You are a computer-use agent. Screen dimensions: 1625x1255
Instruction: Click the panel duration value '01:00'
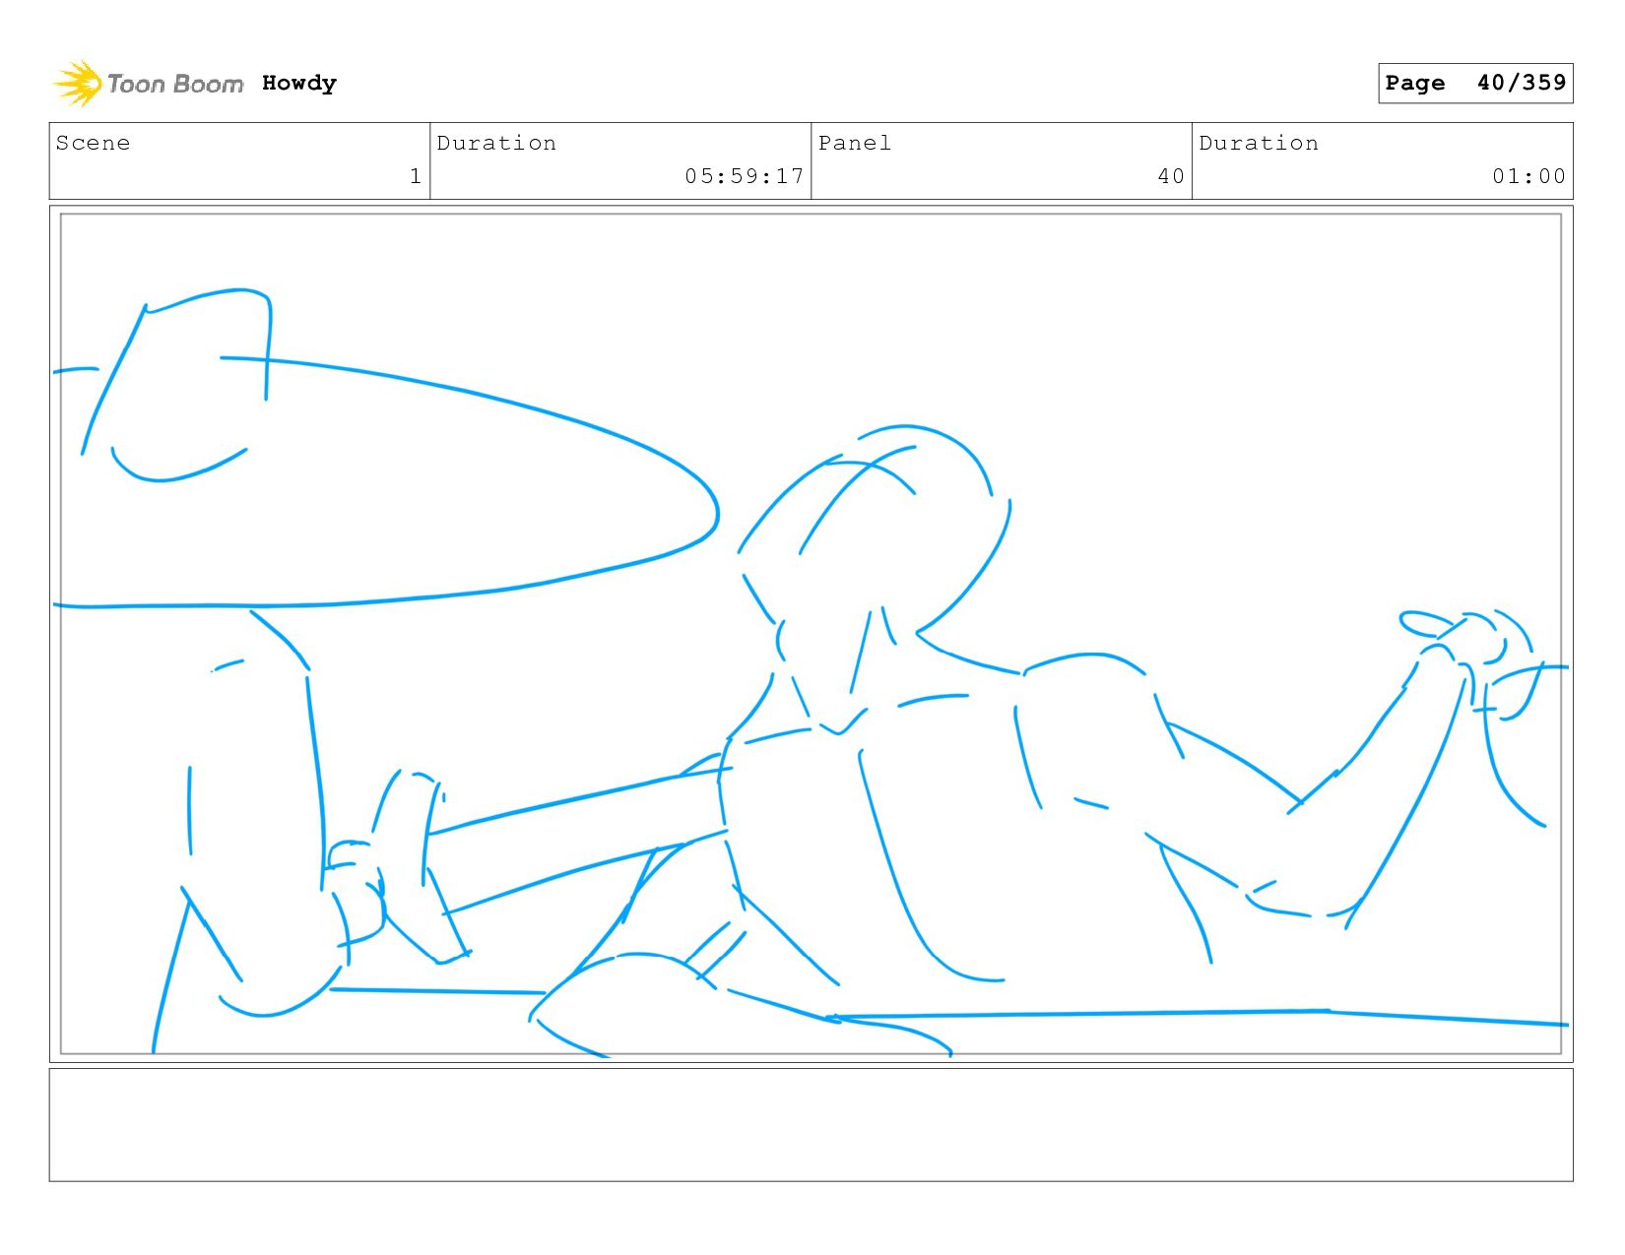(x=1528, y=176)
